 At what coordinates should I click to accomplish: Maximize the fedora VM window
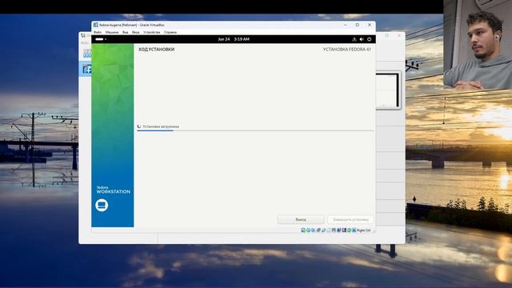click(x=358, y=25)
